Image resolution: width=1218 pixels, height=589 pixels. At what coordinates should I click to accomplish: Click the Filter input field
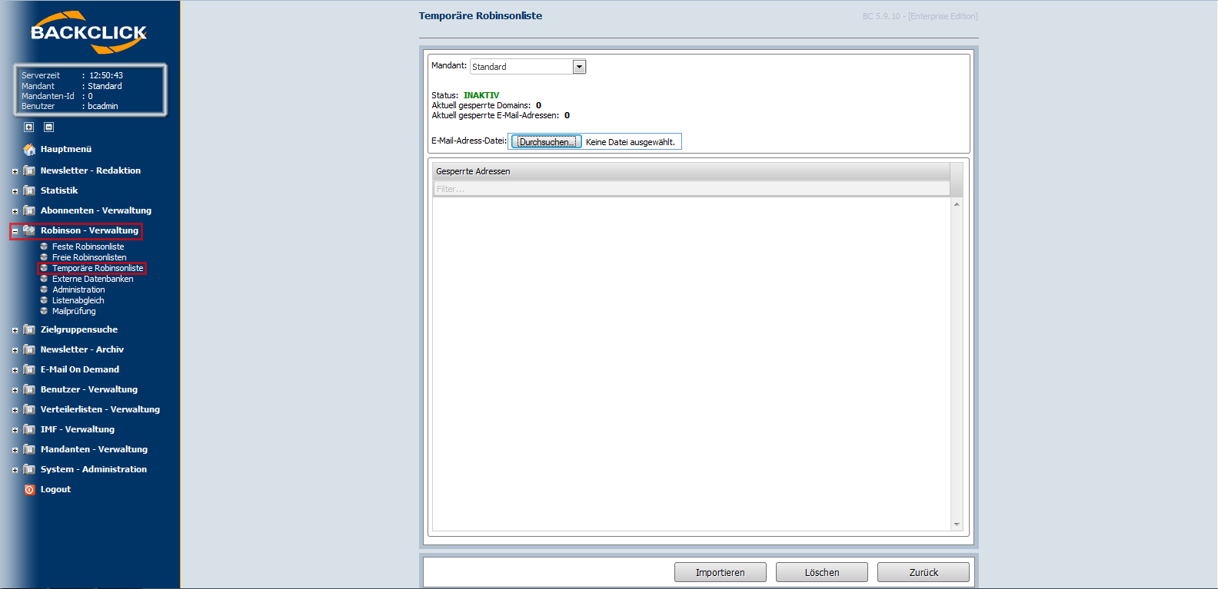tap(691, 189)
